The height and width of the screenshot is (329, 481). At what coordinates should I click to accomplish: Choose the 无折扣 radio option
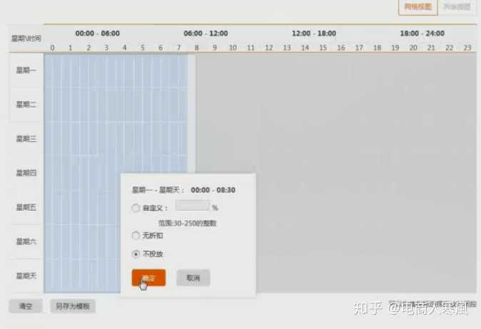click(136, 235)
